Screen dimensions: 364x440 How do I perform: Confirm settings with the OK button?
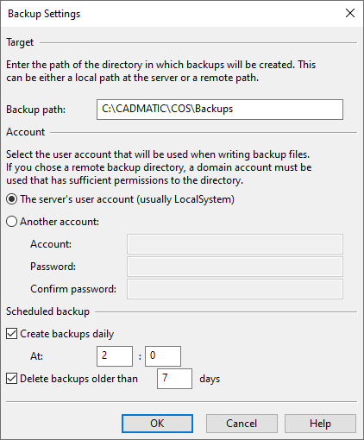coord(157,424)
